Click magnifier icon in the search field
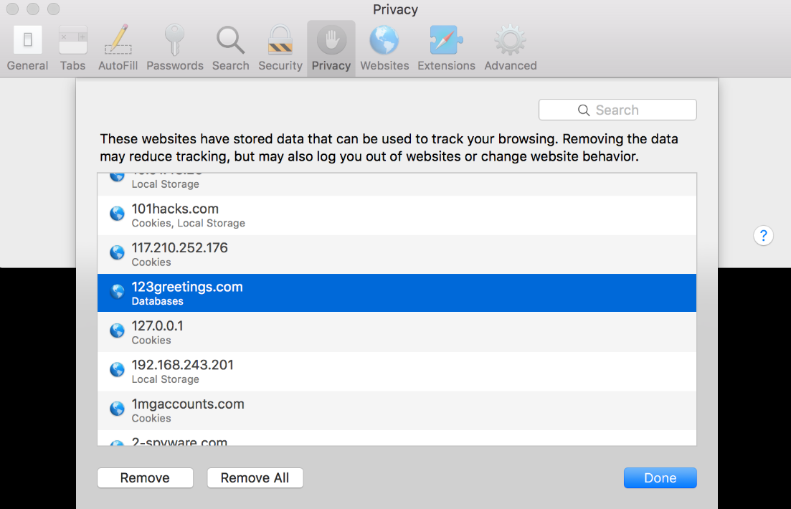The image size is (791, 509). [584, 110]
